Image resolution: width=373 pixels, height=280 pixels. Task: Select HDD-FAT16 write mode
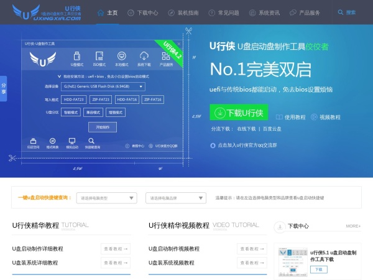coord(127,100)
